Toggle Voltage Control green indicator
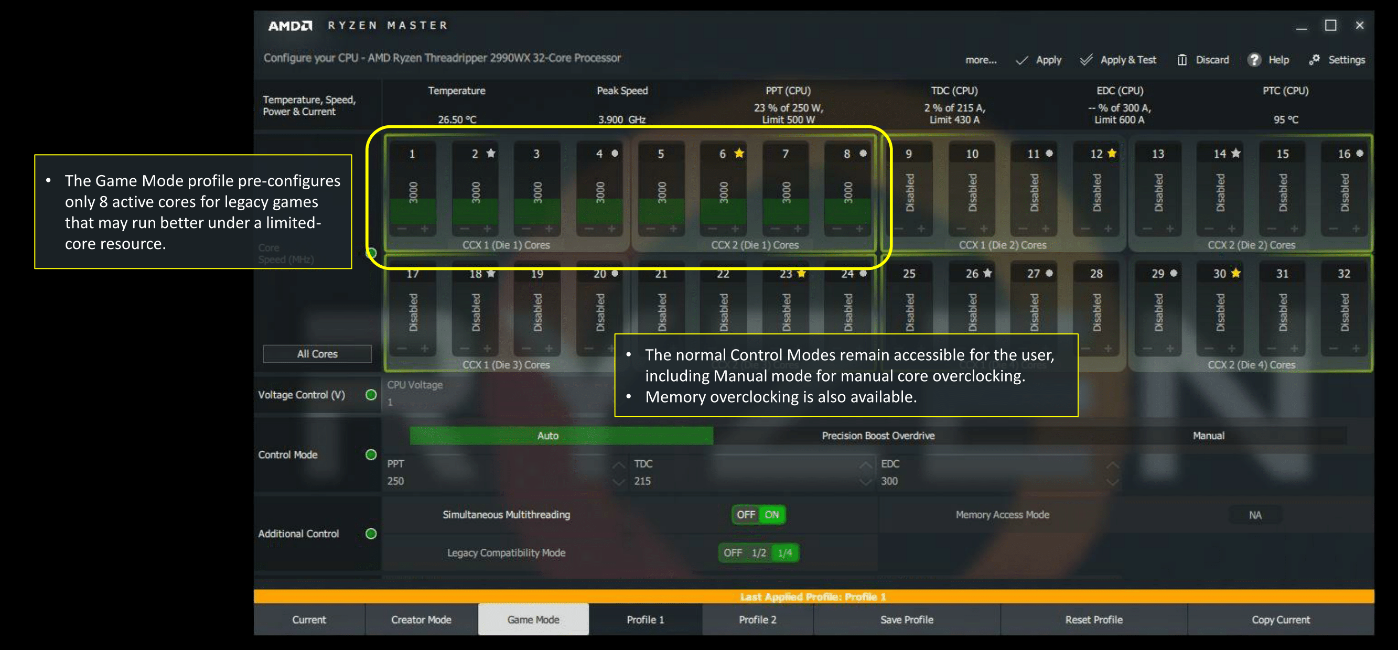The width and height of the screenshot is (1398, 650). click(371, 395)
